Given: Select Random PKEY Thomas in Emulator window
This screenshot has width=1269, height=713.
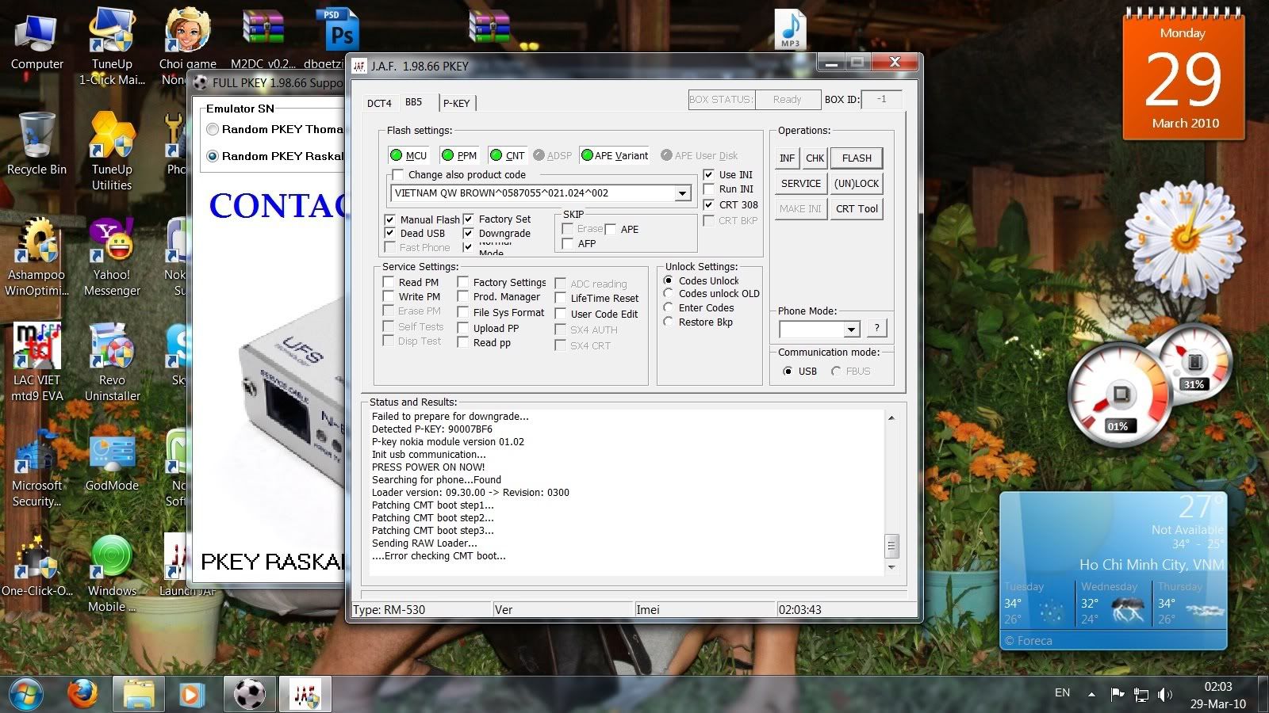Looking at the screenshot, I should (213, 129).
